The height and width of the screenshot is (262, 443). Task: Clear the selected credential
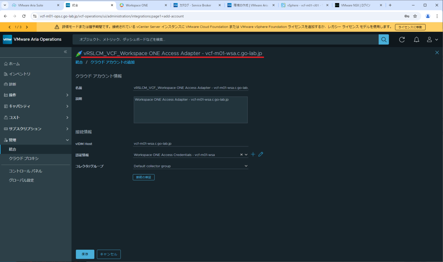[x=241, y=155]
